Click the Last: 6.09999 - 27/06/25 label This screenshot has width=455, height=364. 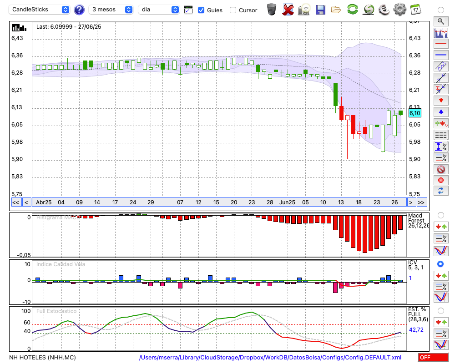69,27
